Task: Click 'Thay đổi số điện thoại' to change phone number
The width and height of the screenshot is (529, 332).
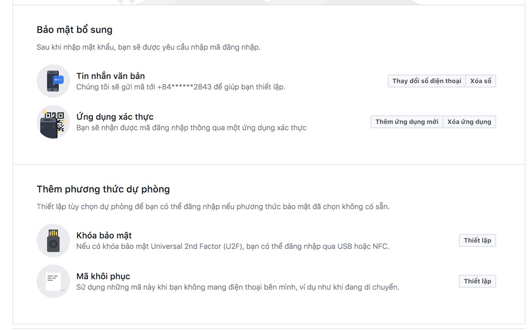Action: coord(427,81)
